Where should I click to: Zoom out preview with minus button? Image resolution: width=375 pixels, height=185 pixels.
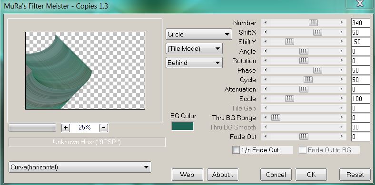click(x=103, y=128)
